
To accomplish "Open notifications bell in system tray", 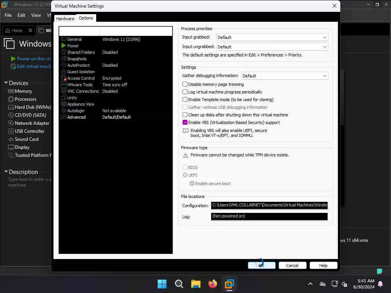I will 381,284.
